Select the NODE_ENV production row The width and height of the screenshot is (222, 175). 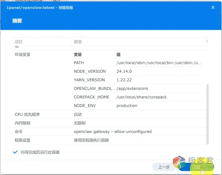[137, 106]
